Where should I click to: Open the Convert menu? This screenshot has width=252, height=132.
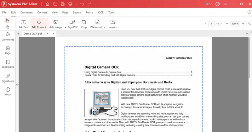click(x=42, y=12)
